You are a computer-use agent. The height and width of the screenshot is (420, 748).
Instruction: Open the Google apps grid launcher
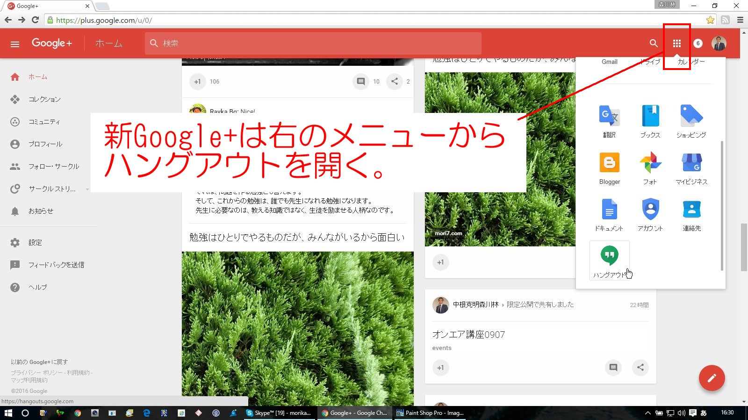[677, 43]
